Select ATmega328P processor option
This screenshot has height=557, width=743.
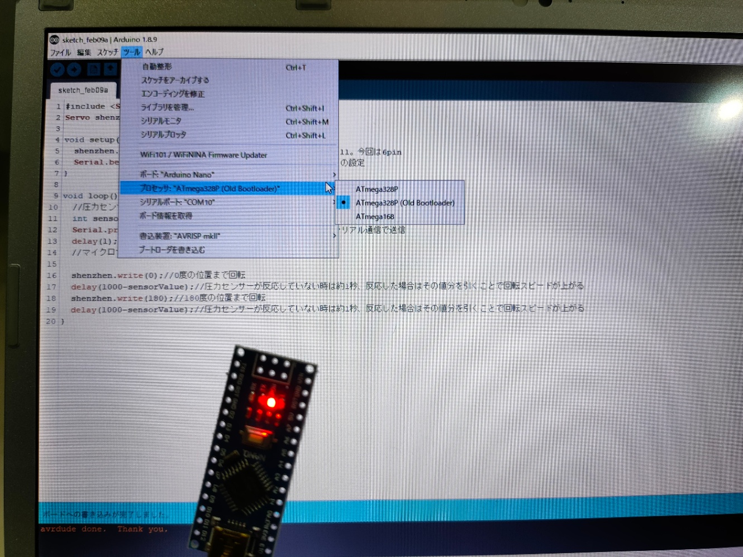400,189
